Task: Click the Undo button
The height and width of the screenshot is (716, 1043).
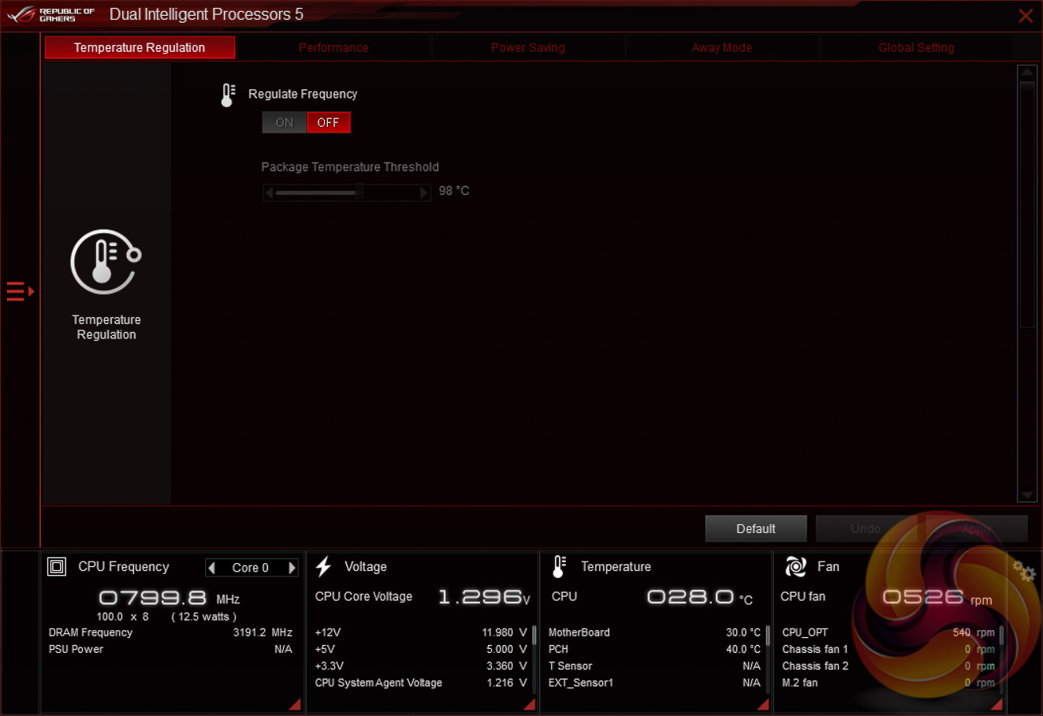Action: [866, 529]
